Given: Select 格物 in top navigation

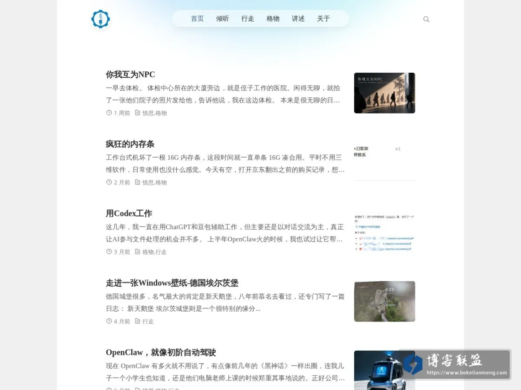Looking at the screenshot, I should pyautogui.click(x=273, y=19).
